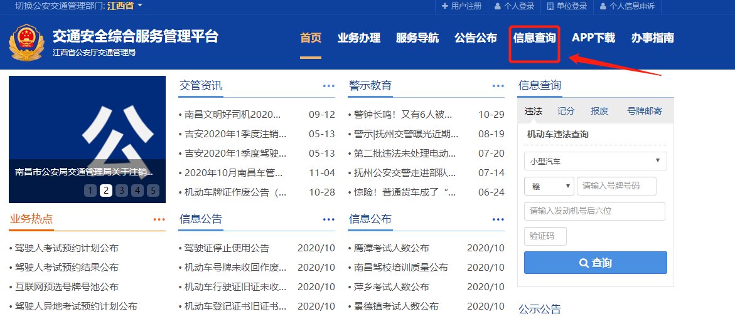Open 服务导航 in main navigation
735x319 pixels.
[x=417, y=38]
